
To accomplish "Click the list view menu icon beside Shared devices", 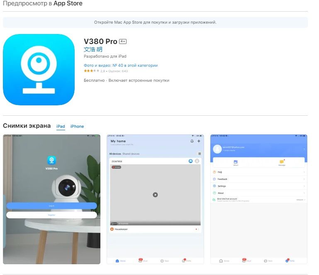I will [200, 153].
